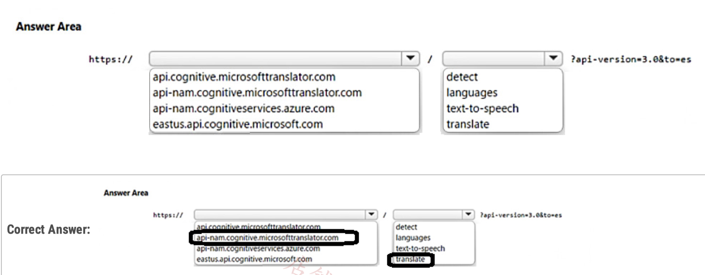Open host dropdown arrow in Correct Answer section
This screenshot has width=705, height=275.
[x=371, y=215]
